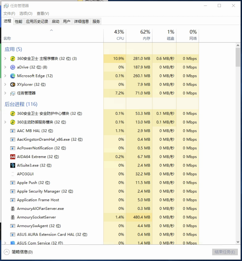242x261 pixels.
Task: Click the 260.1 MB memory cell
Action: click(139, 76)
